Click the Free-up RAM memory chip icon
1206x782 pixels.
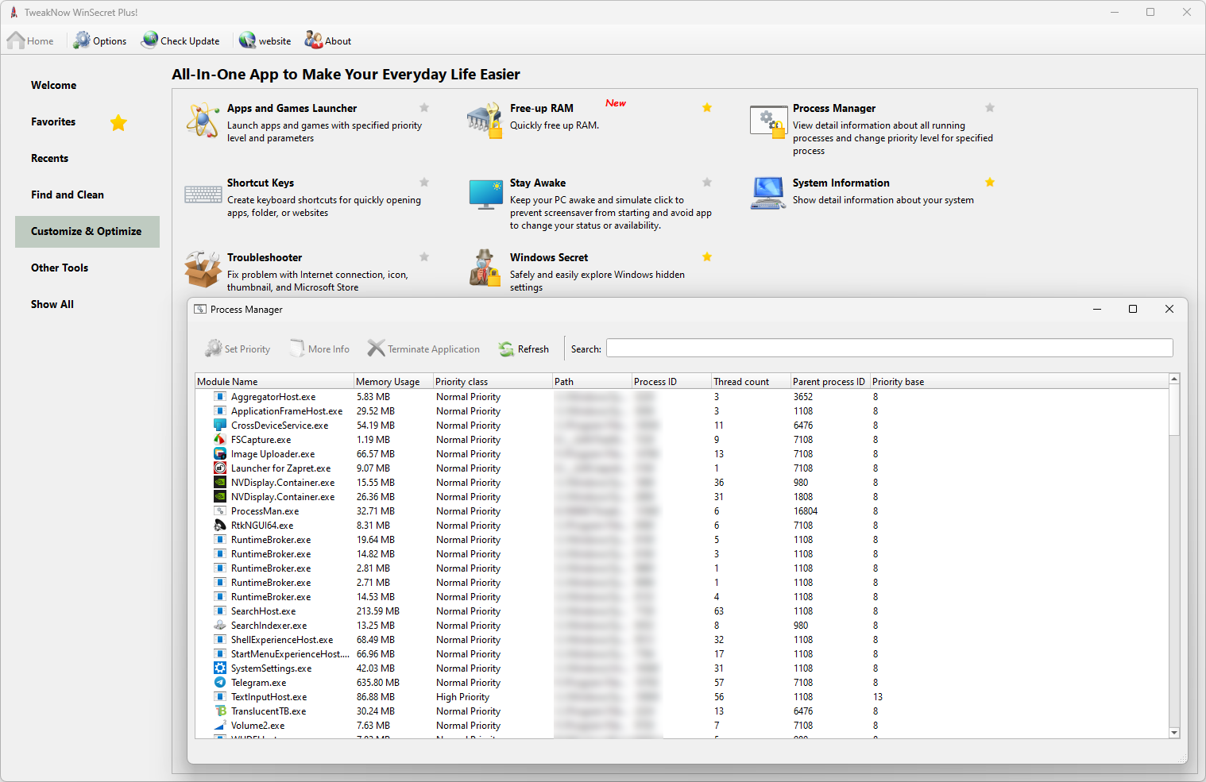point(485,121)
